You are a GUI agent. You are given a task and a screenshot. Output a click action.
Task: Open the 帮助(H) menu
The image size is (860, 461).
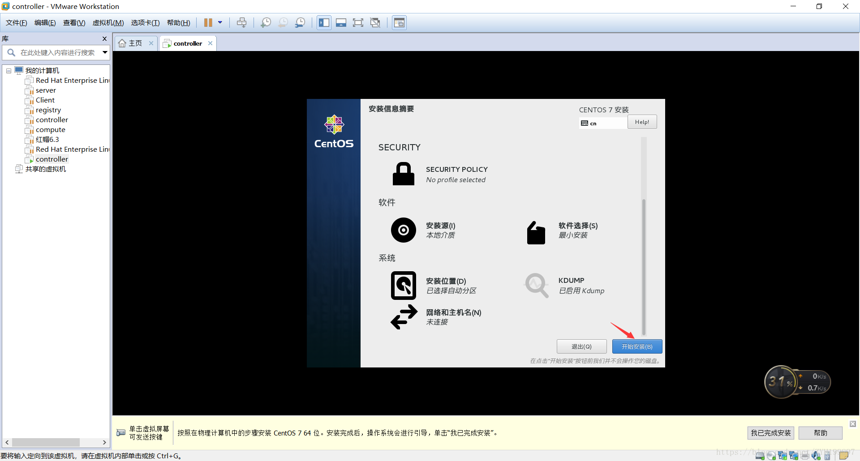(x=178, y=23)
